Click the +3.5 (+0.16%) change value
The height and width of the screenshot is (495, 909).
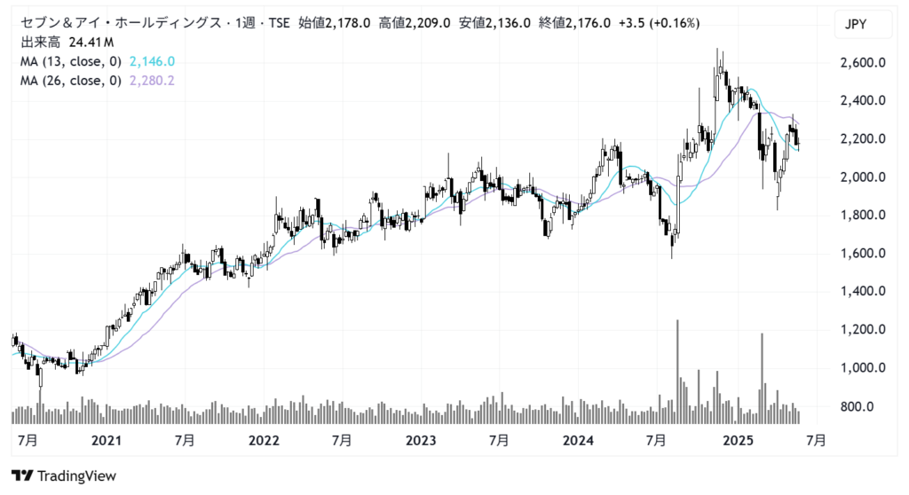click(x=660, y=23)
